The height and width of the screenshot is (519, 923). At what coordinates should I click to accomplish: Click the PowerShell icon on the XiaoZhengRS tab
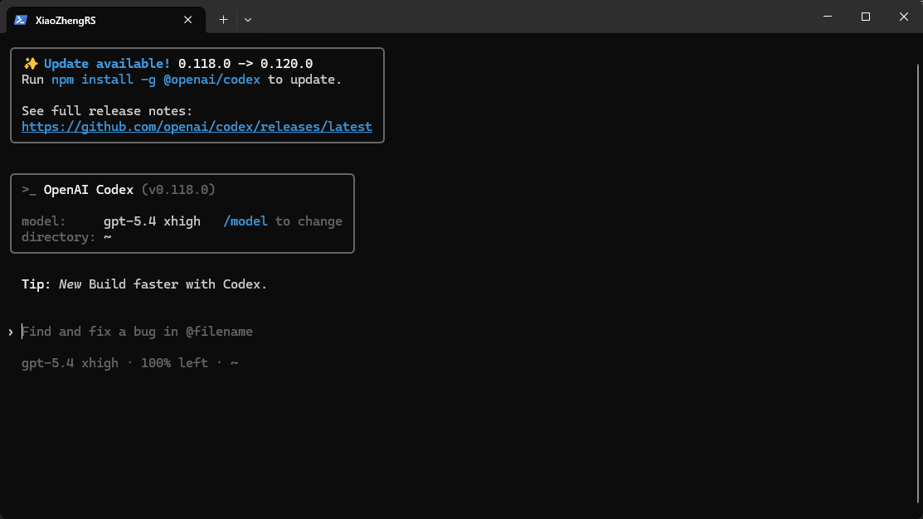pyautogui.click(x=21, y=20)
